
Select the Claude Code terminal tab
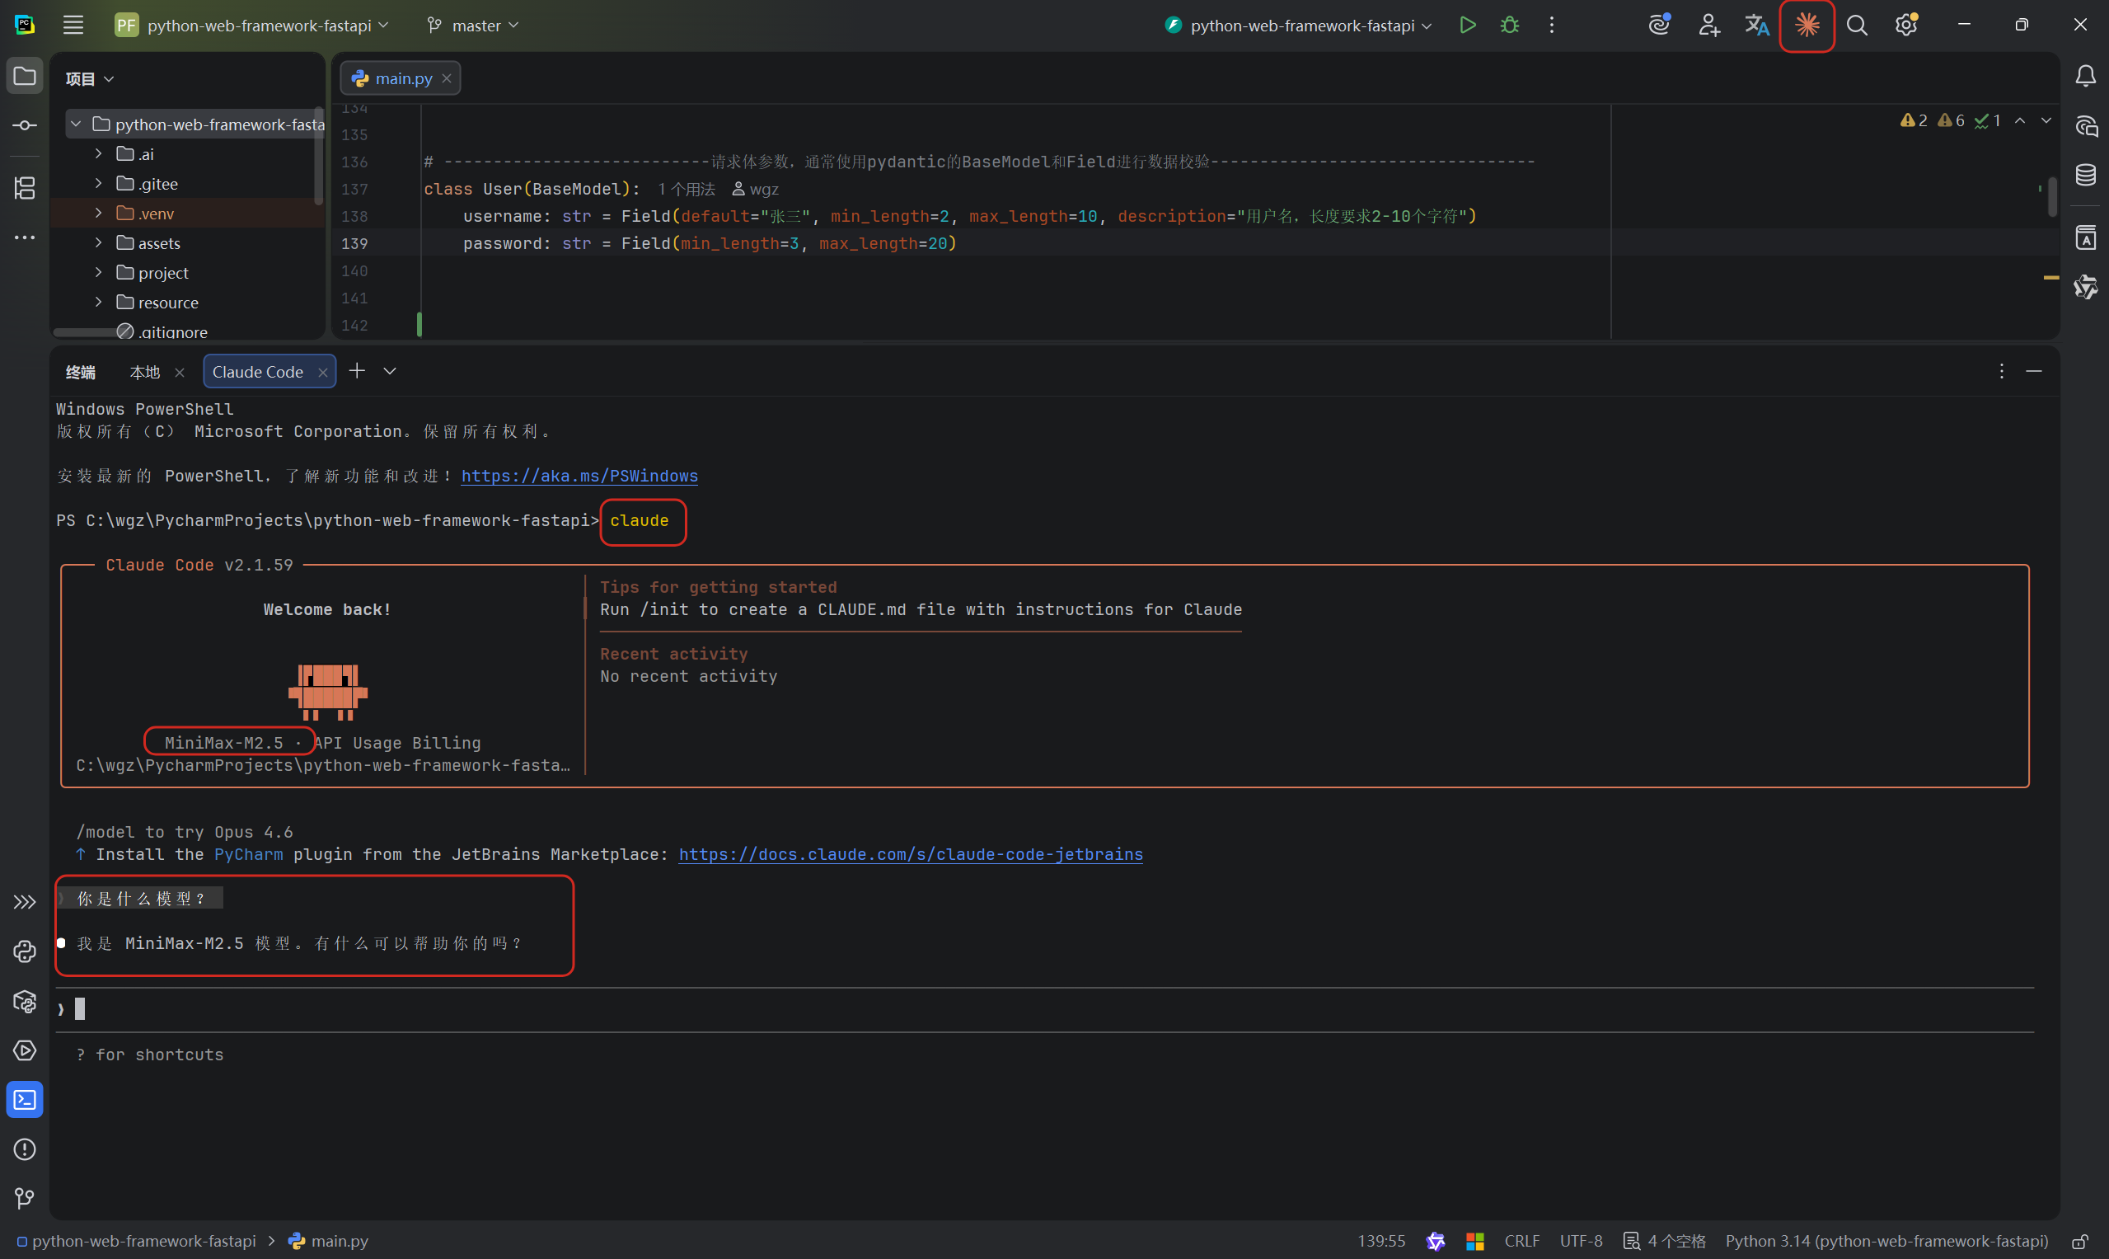(x=258, y=372)
